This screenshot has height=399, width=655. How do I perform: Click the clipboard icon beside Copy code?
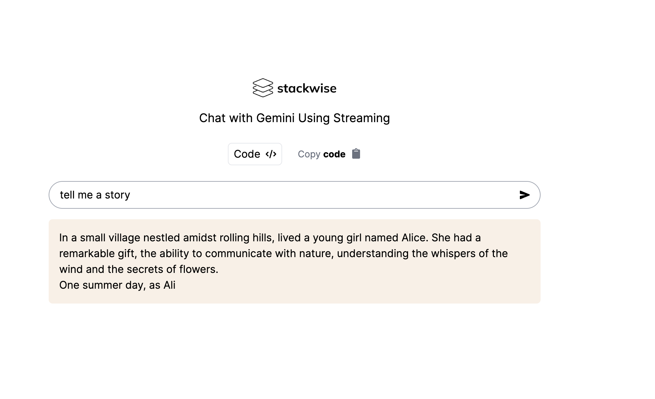(x=356, y=154)
